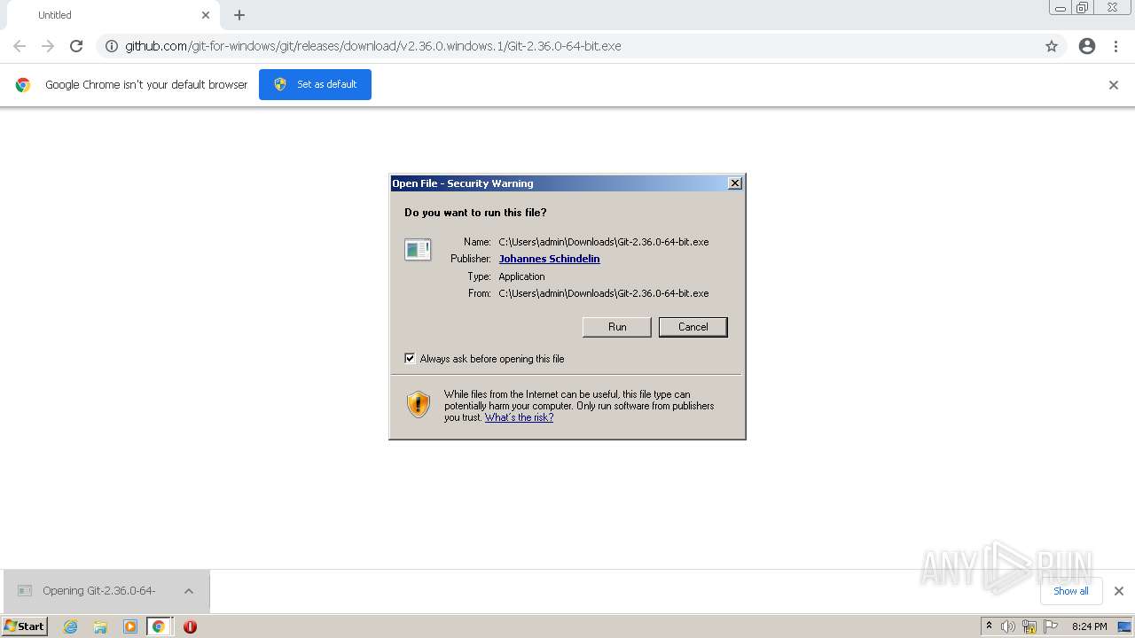
Task: Open the volume speaker tray icon
Action: [x=1007, y=626]
